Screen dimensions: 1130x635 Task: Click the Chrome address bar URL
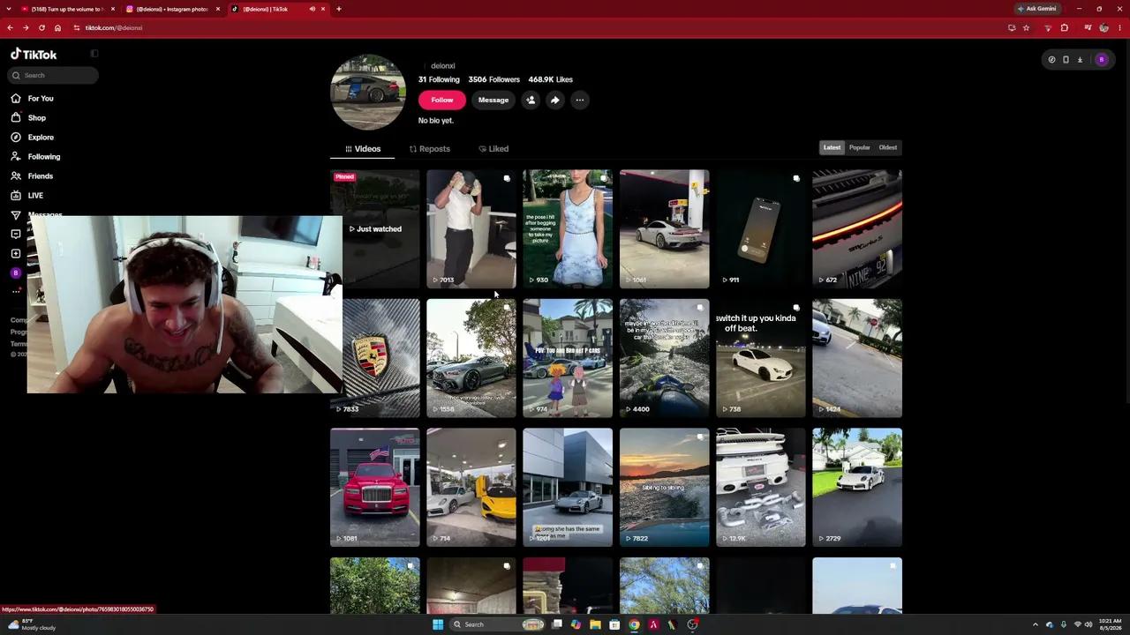click(x=114, y=27)
